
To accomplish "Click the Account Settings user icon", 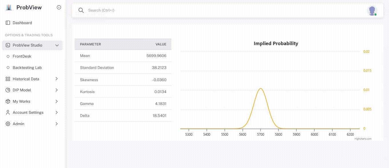I will (8, 112).
